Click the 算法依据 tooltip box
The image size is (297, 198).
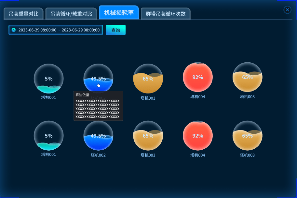click(98, 106)
